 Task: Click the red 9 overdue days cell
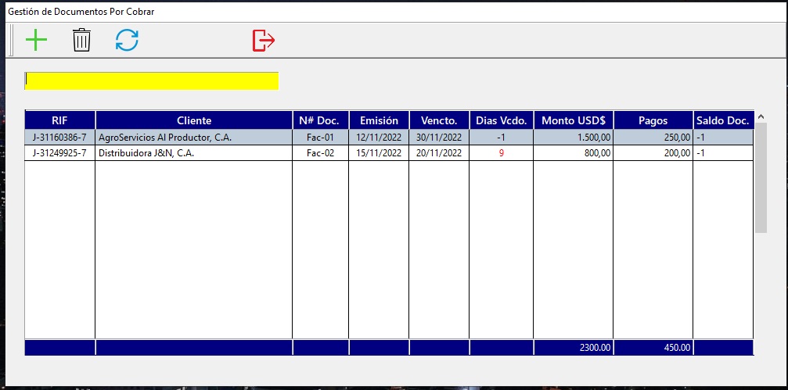point(502,153)
